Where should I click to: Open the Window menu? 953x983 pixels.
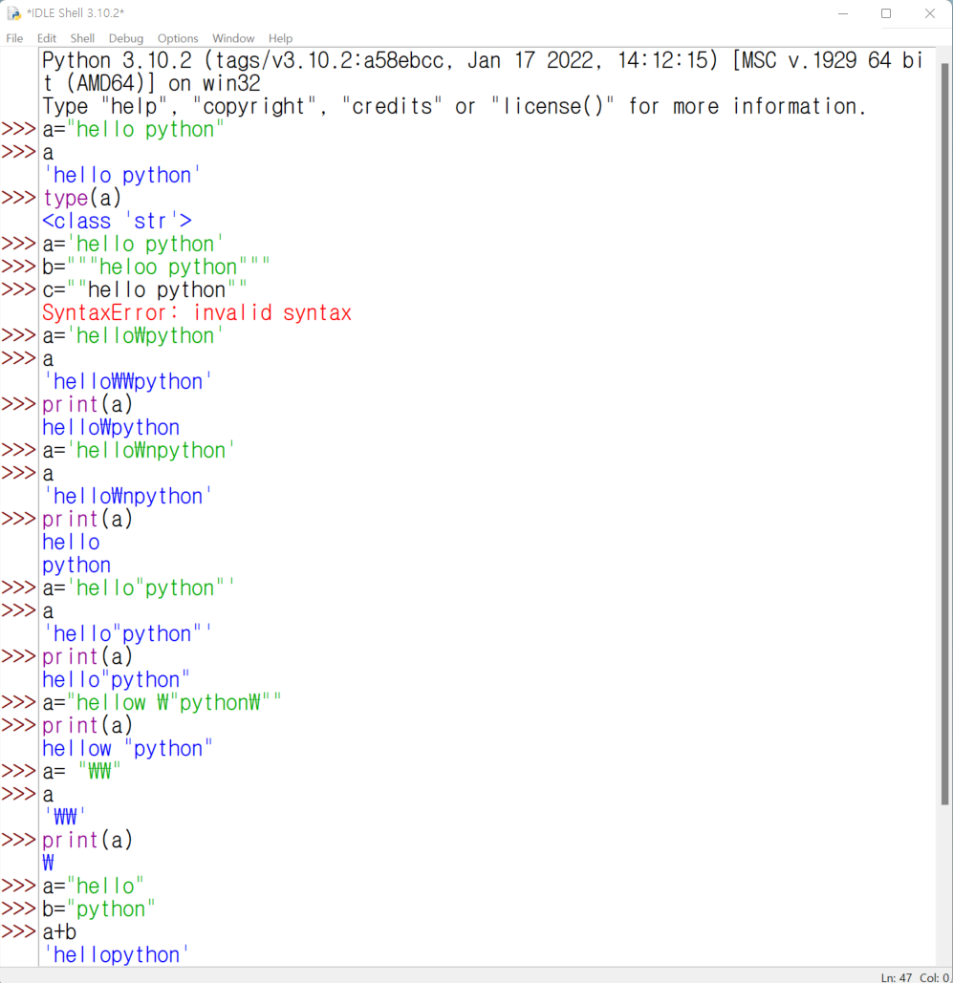click(233, 38)
